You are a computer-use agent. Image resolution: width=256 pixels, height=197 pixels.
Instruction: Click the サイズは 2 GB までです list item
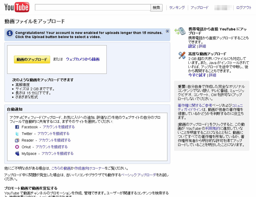pos(35,89)
